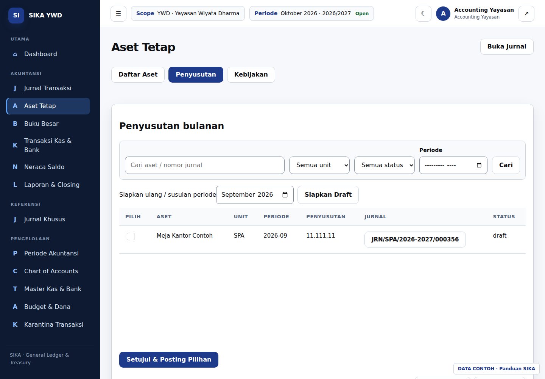Click the Cari button
The height and width of the screenshot is (379, 545).
pos(506,165)
